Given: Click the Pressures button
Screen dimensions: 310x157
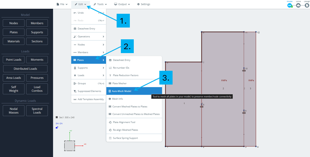Looking at the screenshot, I should point(37,78).
